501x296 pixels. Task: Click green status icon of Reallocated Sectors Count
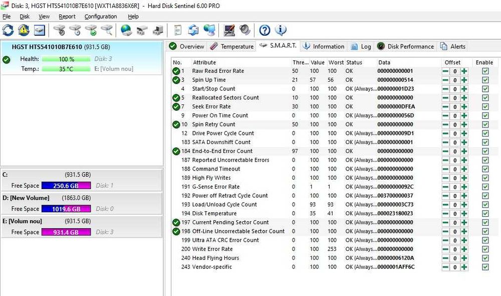click(176, 98)
